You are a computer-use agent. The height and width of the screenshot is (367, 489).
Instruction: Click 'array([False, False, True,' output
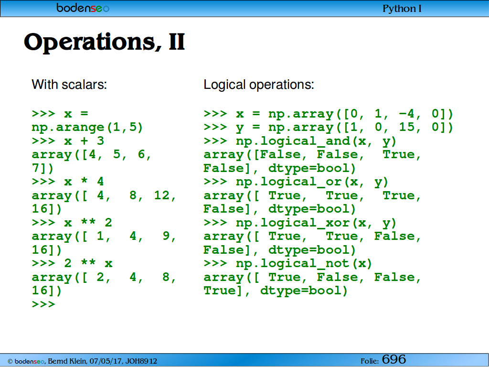(312, 155)
